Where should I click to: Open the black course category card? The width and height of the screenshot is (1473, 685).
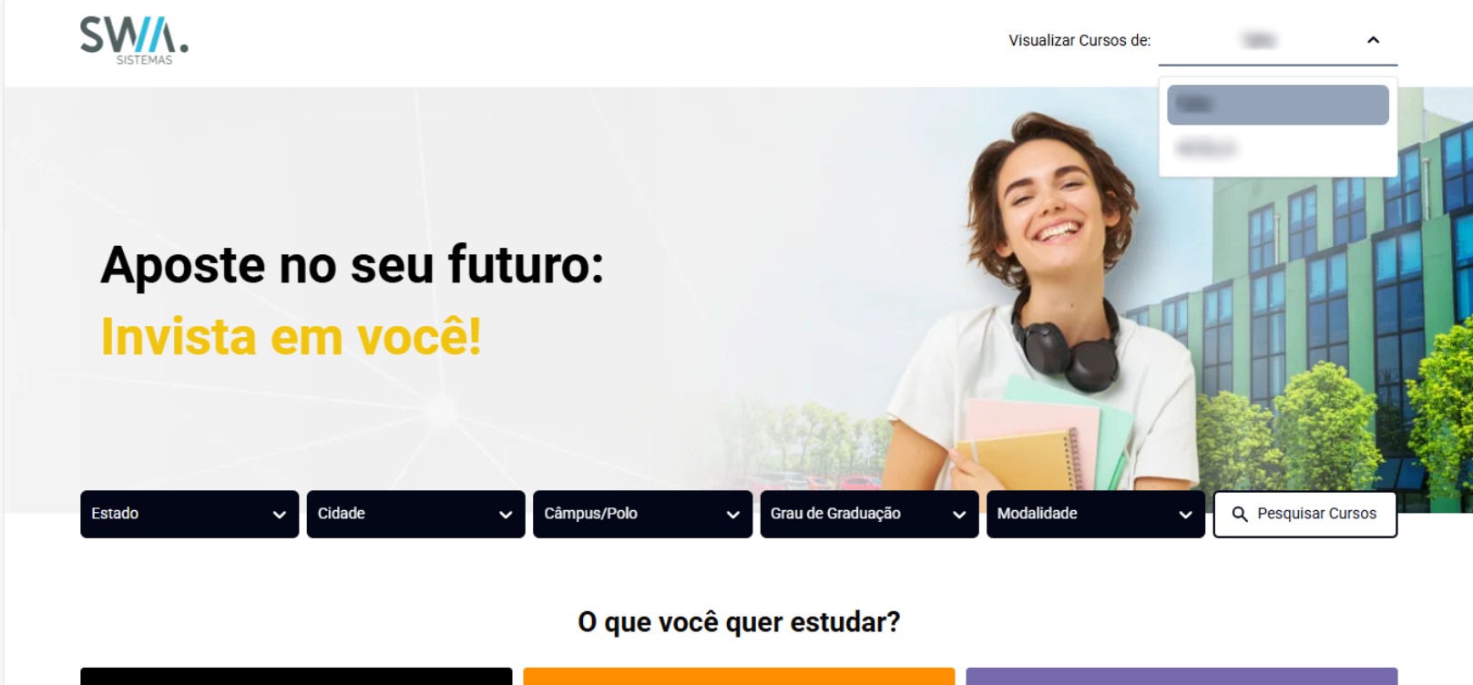coord(296,676)
